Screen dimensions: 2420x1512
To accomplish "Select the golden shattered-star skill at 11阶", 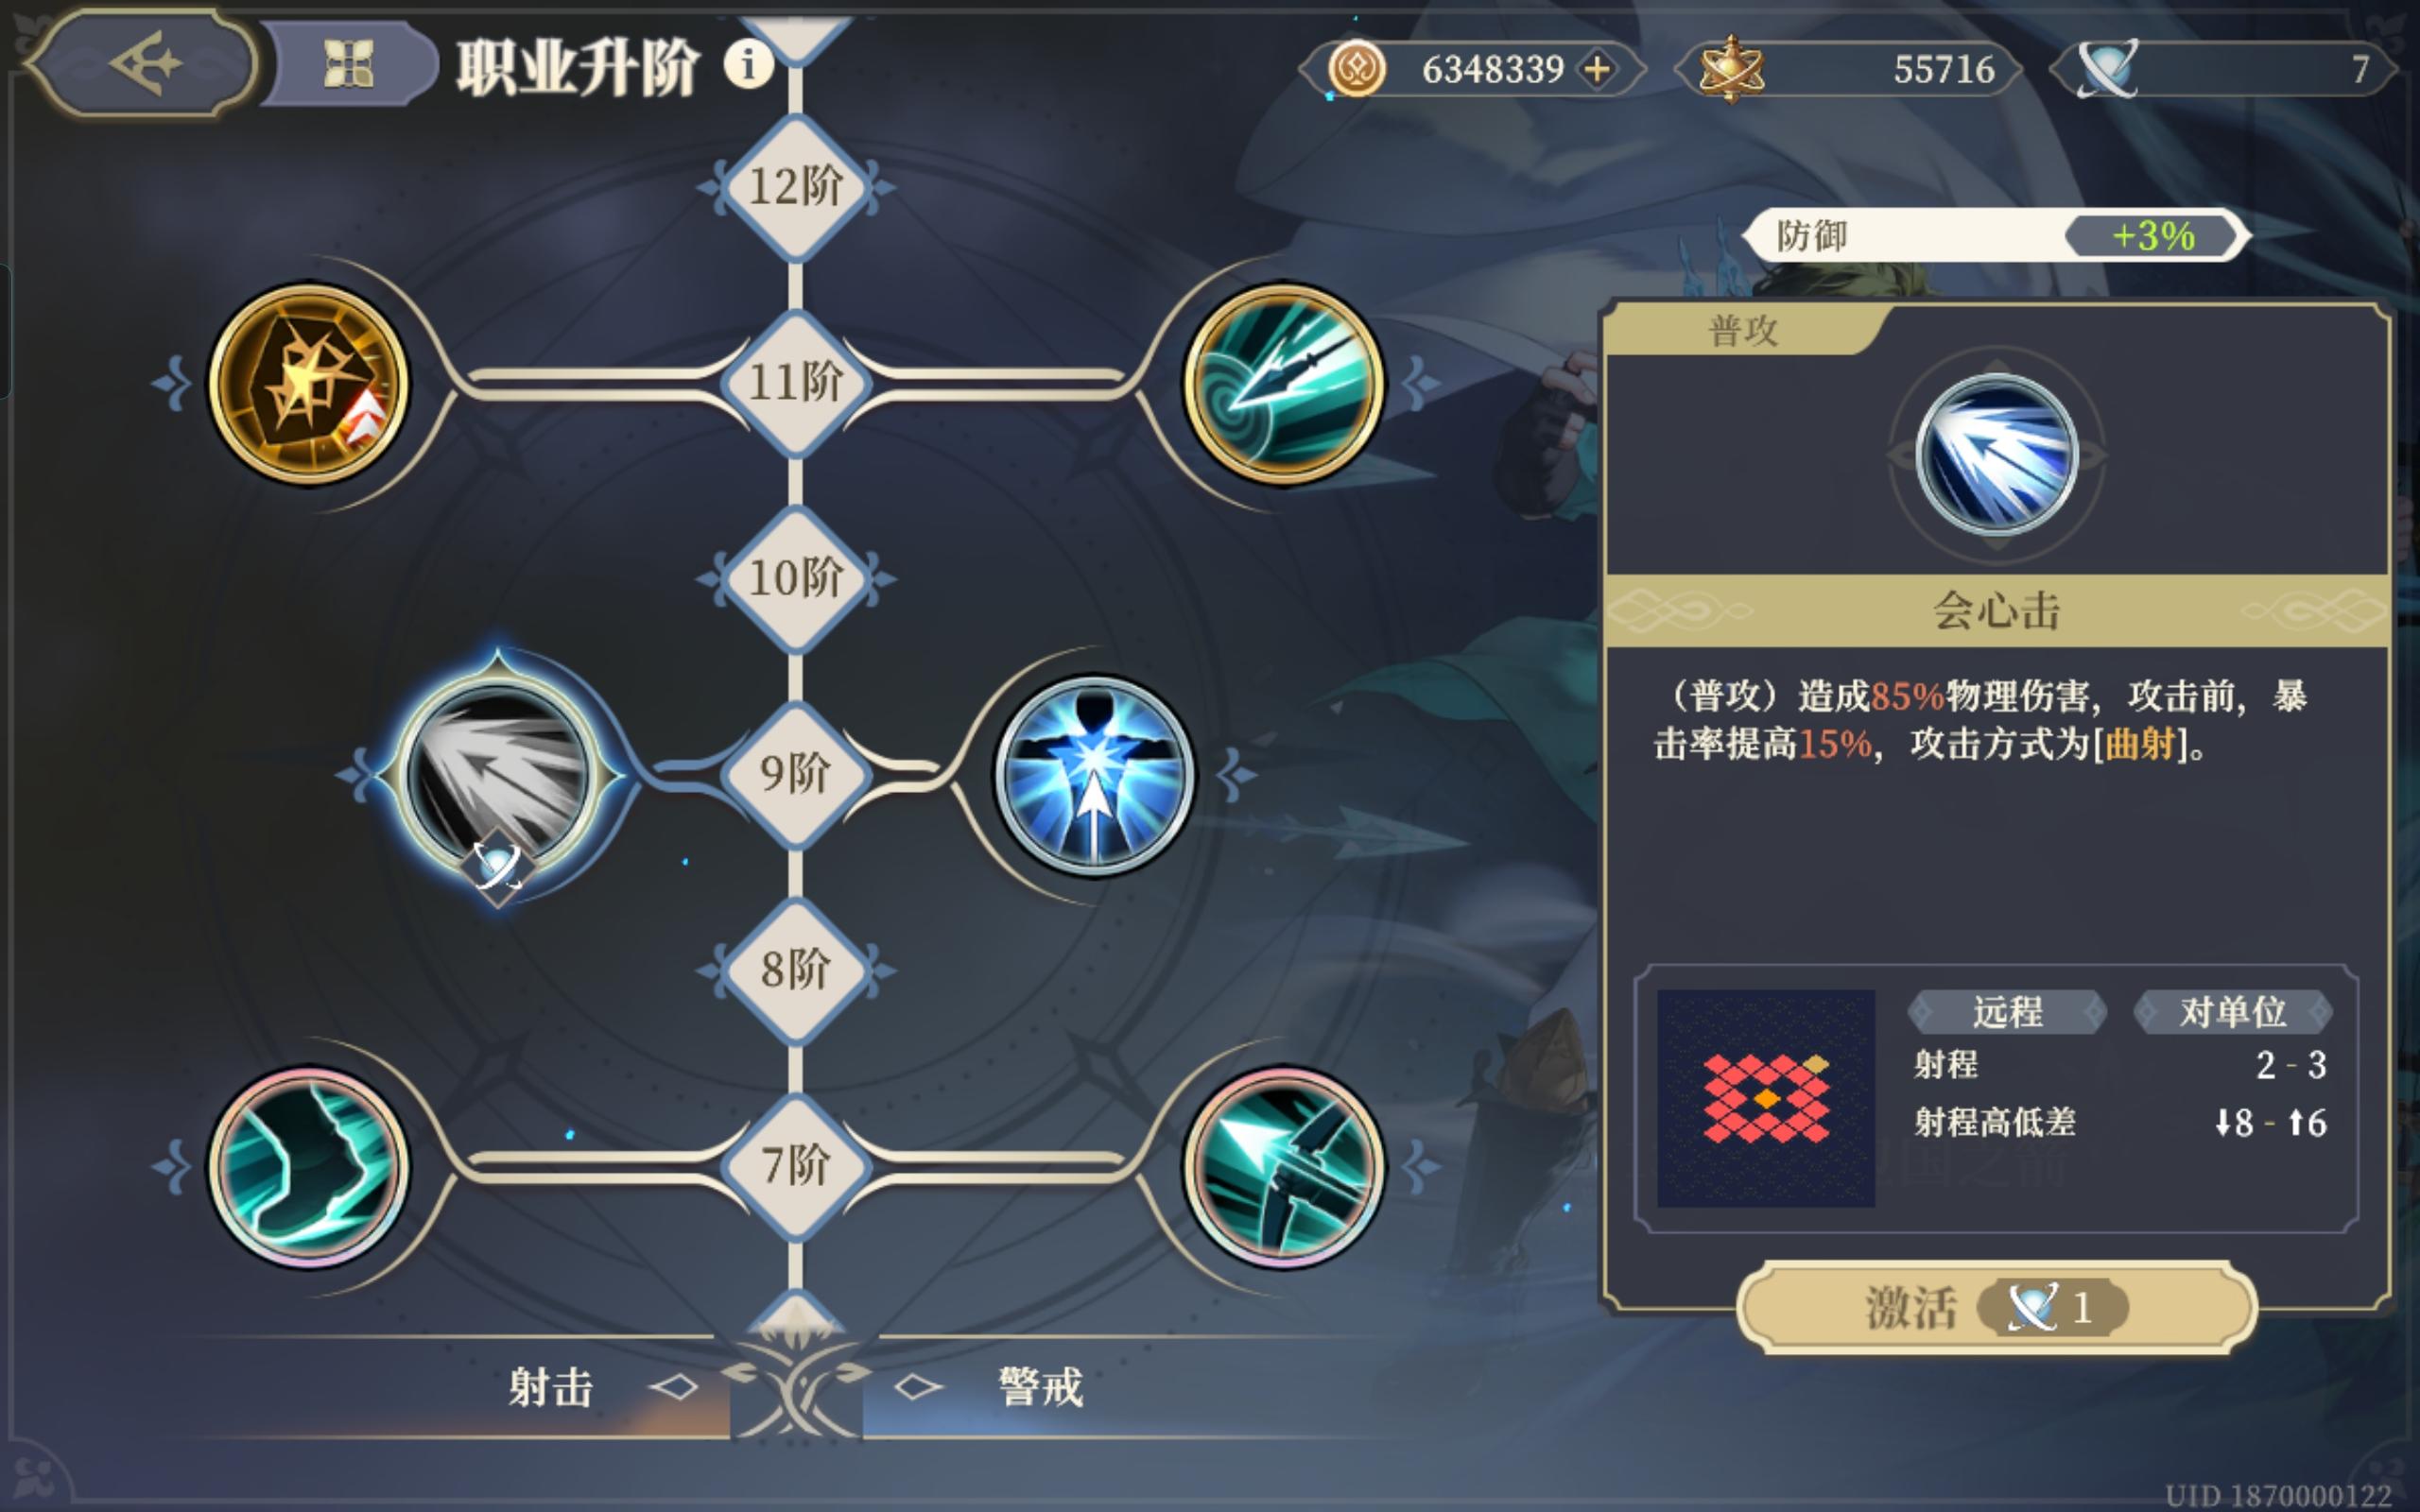I will pos(309,384).
